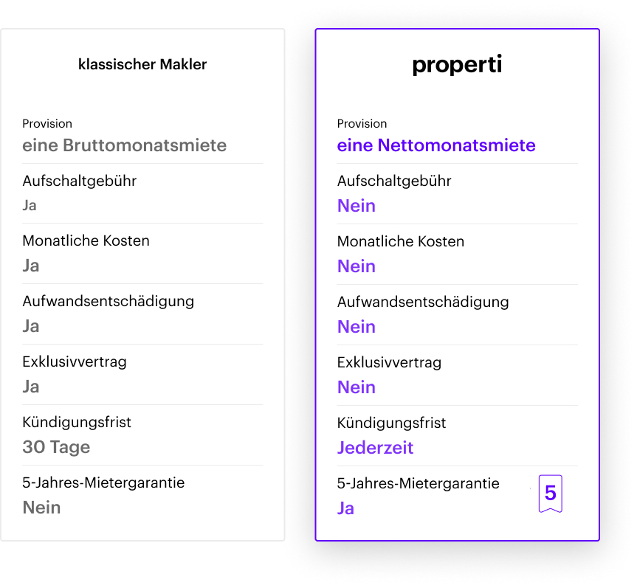Click Nein under properti Monatliche Kosten

(x=357, y=266)
